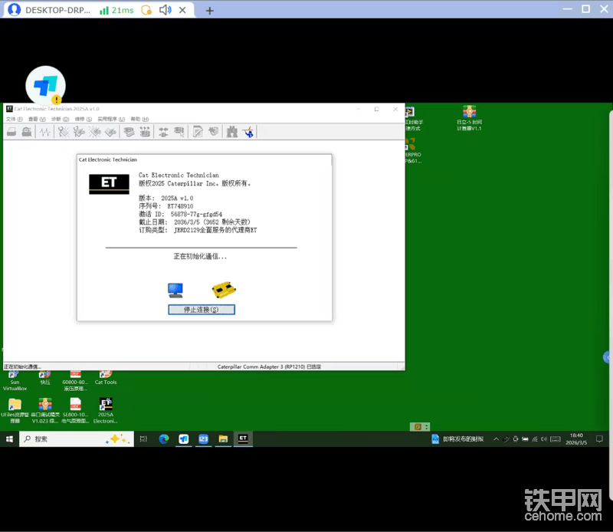Click the ET748910 serial number text

point(180,206)
